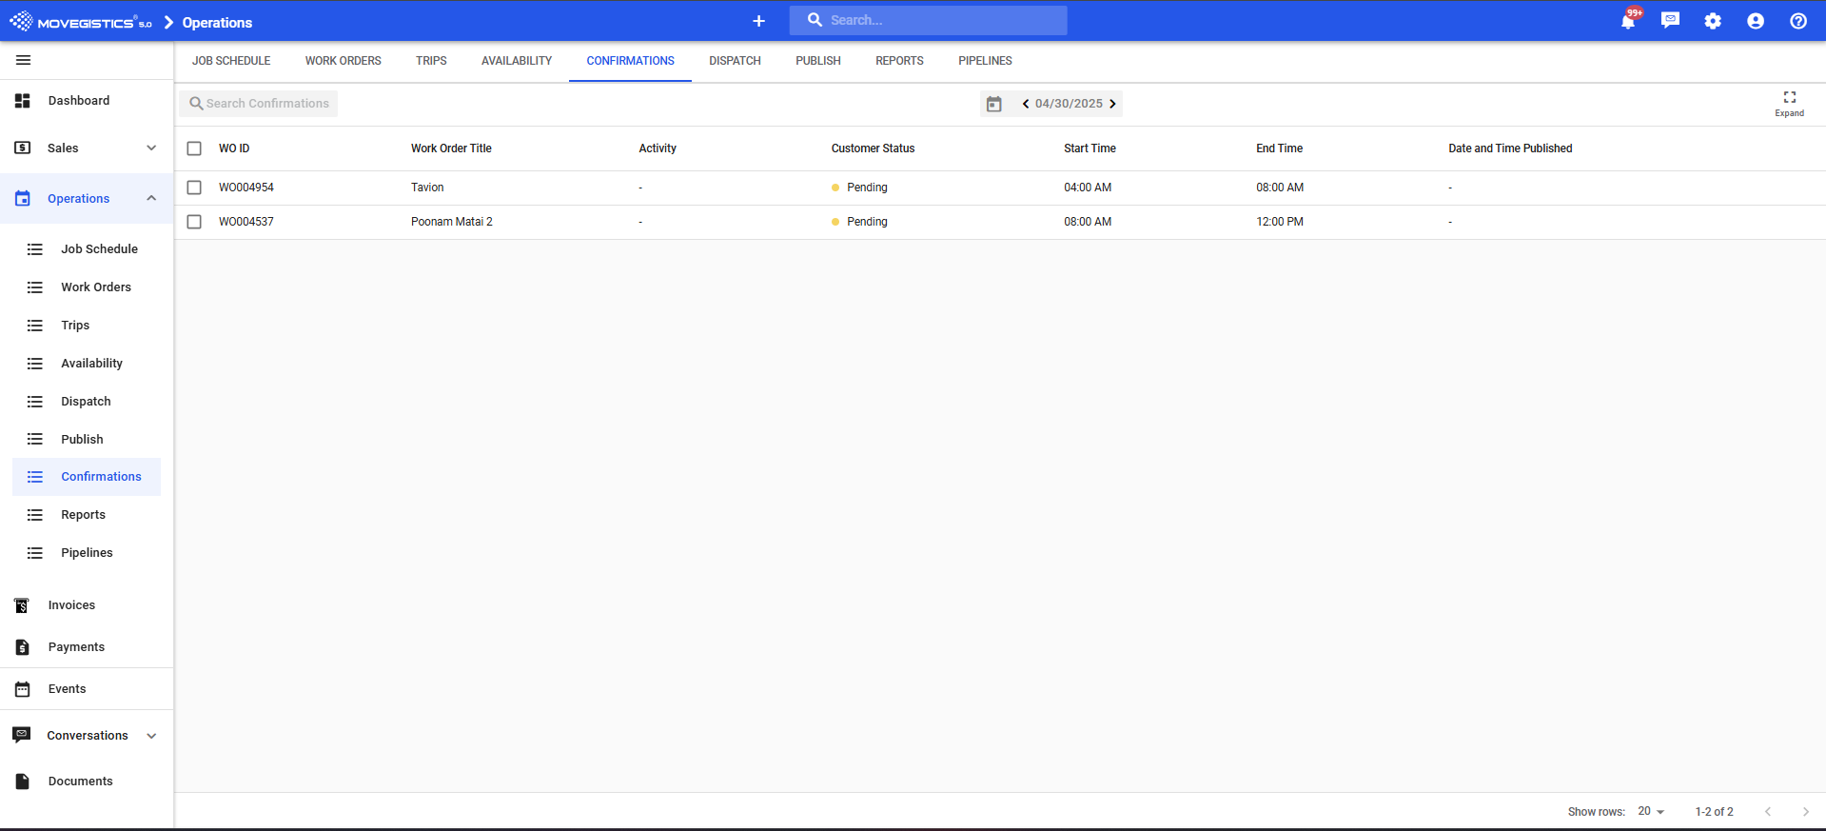This screenshot has height=831, width=1826.
Task: Collapse the Operations sidebar section
Action: click(151, 198)
